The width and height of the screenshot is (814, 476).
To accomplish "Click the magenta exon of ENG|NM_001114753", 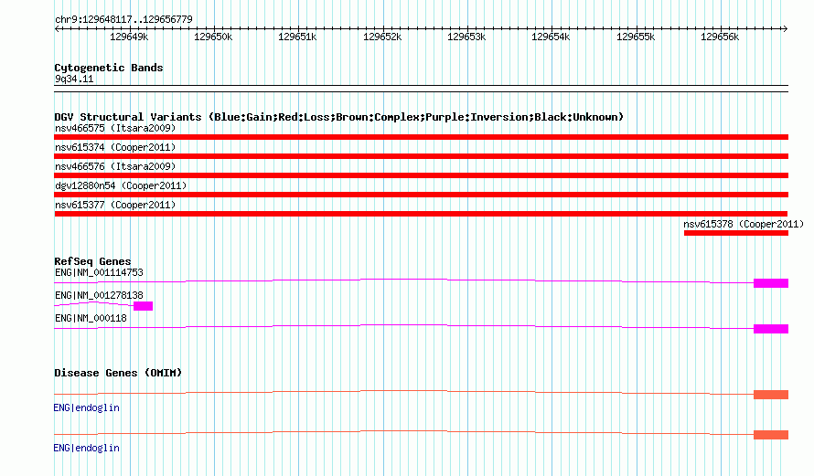I will coord(771,283).
